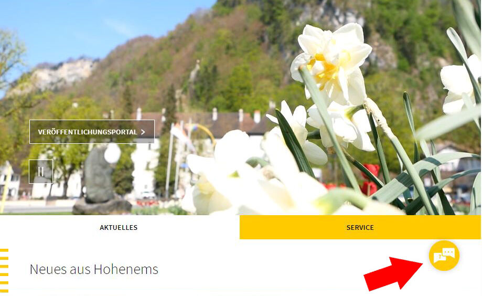Viewport: 482px width, 296px height.
Task: Click the chevron arrow next to Veröffentlichungsportal
Action: click(x=143, y=132)
